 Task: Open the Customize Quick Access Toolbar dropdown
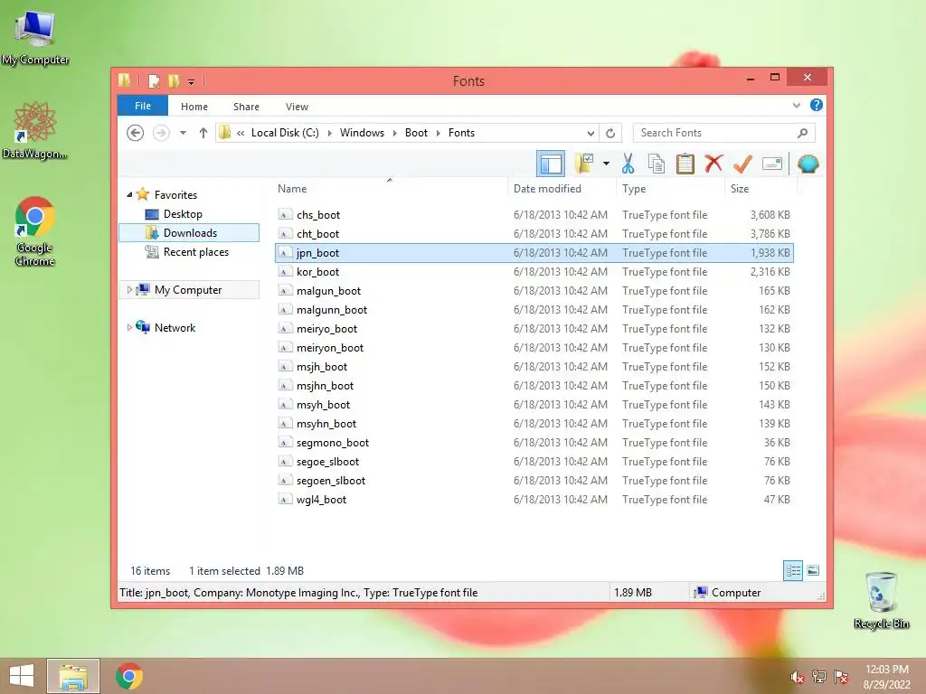[192, 81]
